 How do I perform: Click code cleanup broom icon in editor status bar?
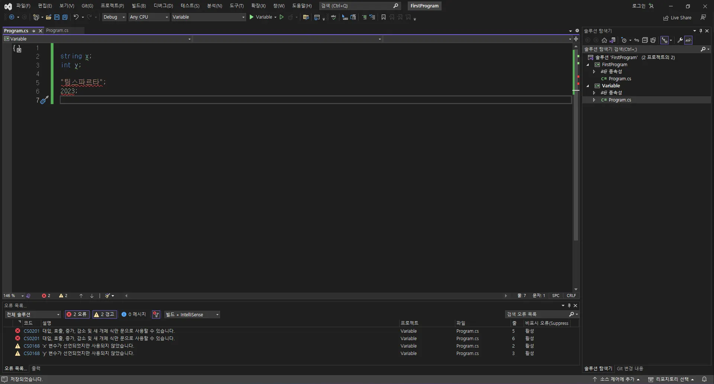click(x=107, y=296)
